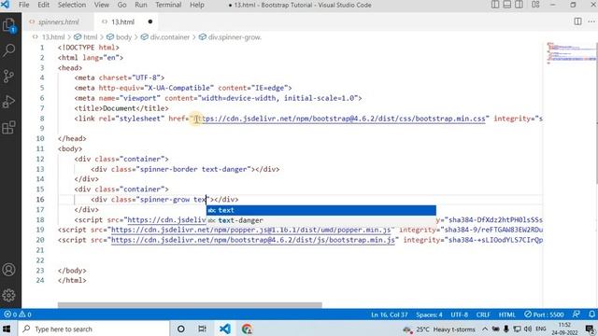Click the popper.min.js script link
This screenshot has height=336, width=598.
coord(251,230)
